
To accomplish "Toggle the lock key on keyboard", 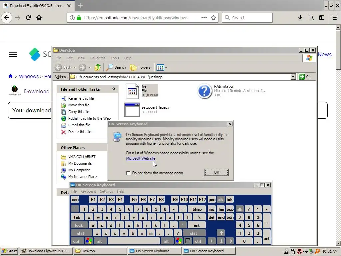I will pos(79,225).
